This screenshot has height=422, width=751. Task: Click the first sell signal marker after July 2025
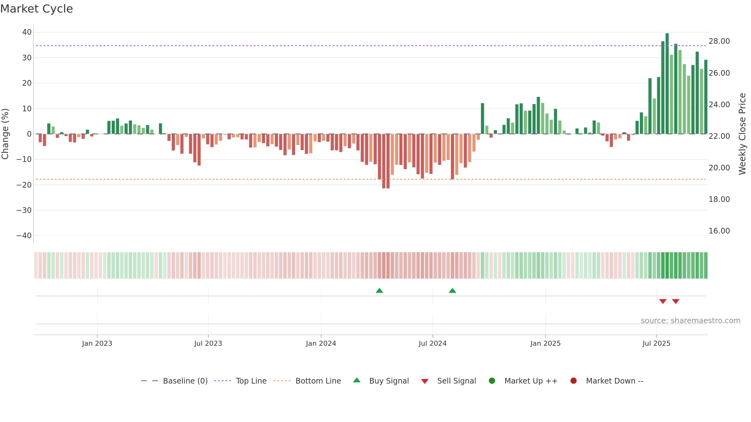(663, 301)
